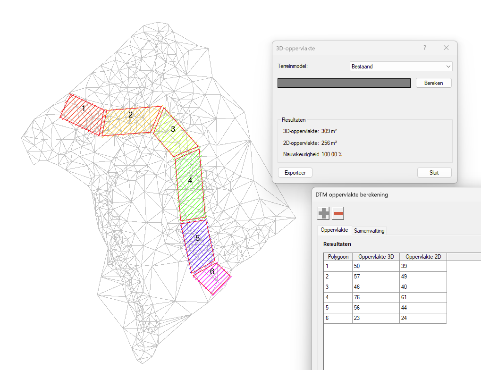Viewport: 481px width, 370px height.
Task: Open the Terreinmodel dropdown showing Bestaand
Action: pyautogui.click(x=401, y=66)
